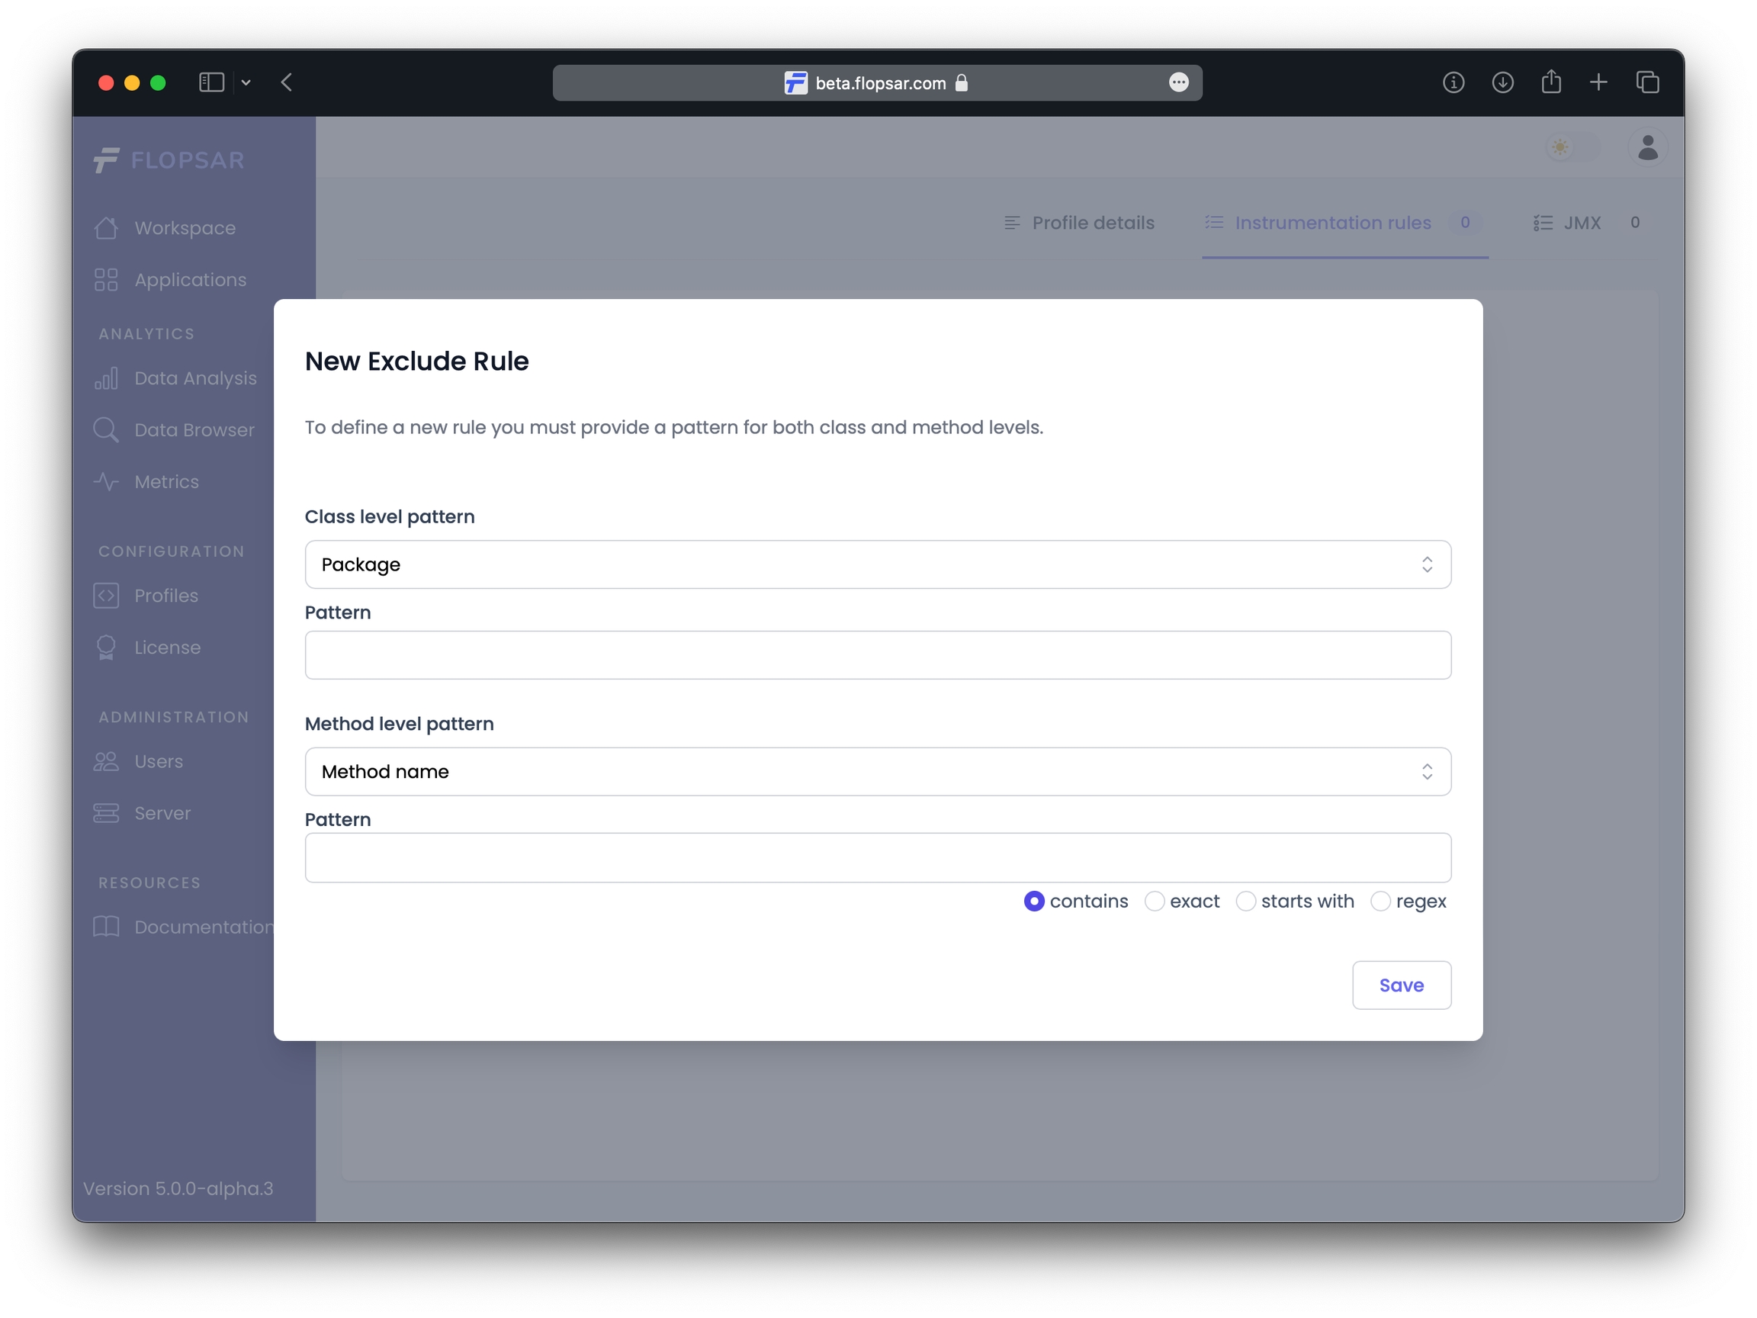The image size is (1757, 1318).
Task: Open Applications via its grid icon
Action: pyautogui.click(x=106, y=280)
